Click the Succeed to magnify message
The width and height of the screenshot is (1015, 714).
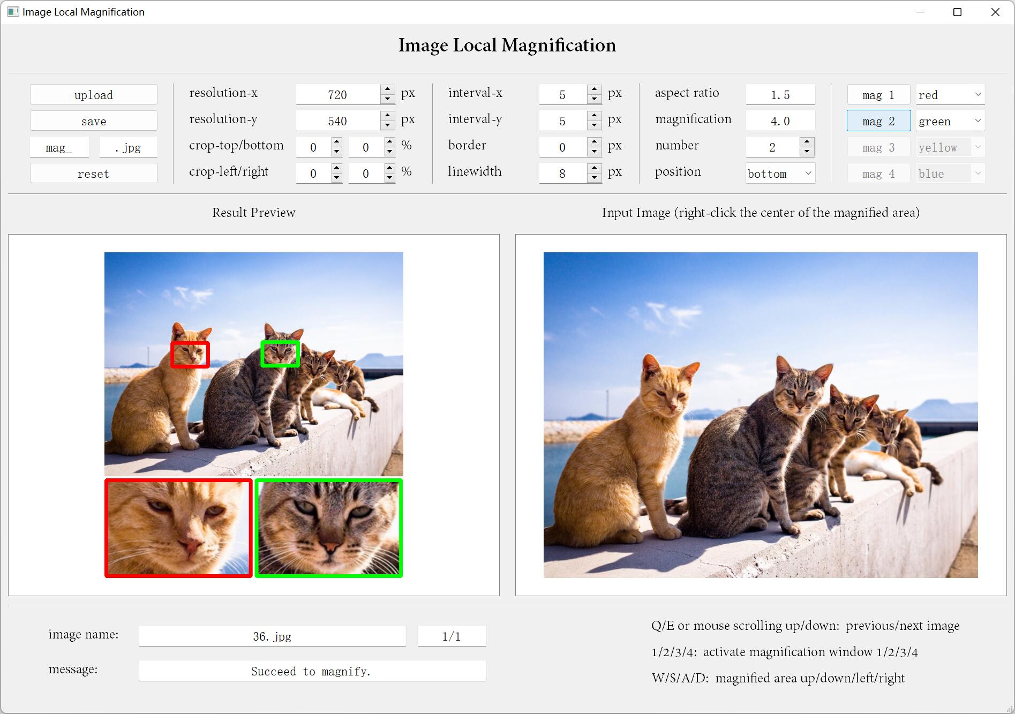[312, 671]
